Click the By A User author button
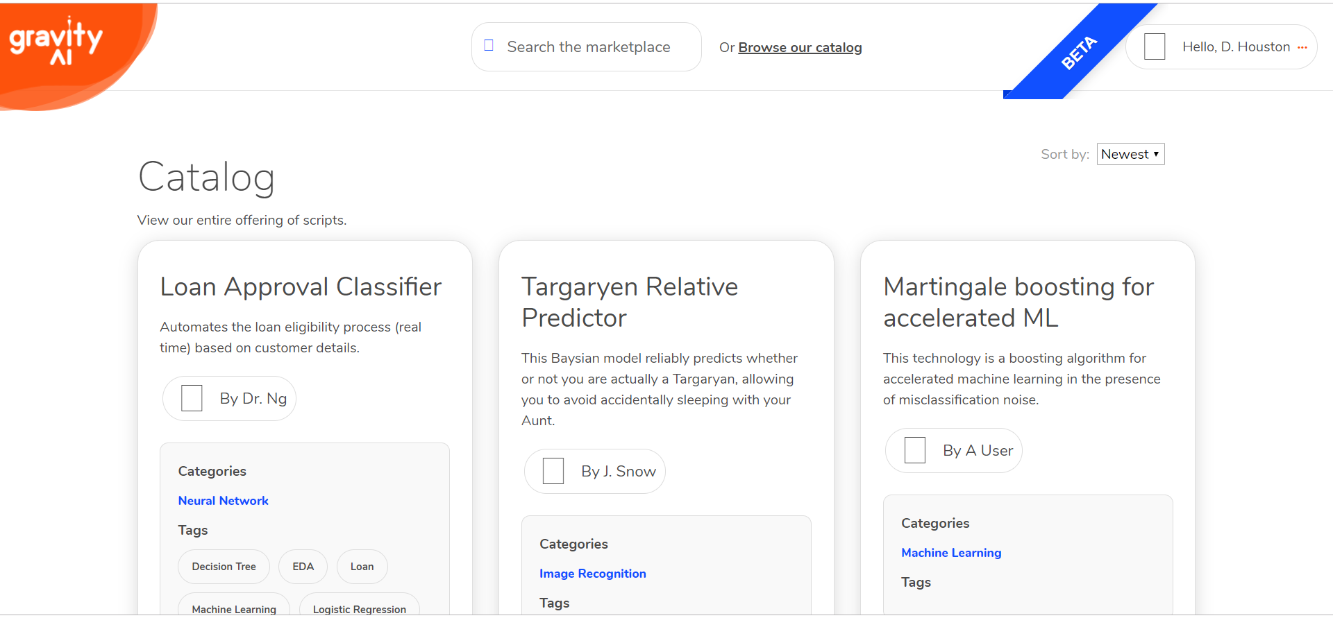Screen dimensions: 1333x618 point(954,450)
